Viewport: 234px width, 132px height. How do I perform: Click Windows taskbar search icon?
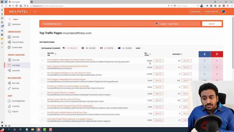(9, 130)
